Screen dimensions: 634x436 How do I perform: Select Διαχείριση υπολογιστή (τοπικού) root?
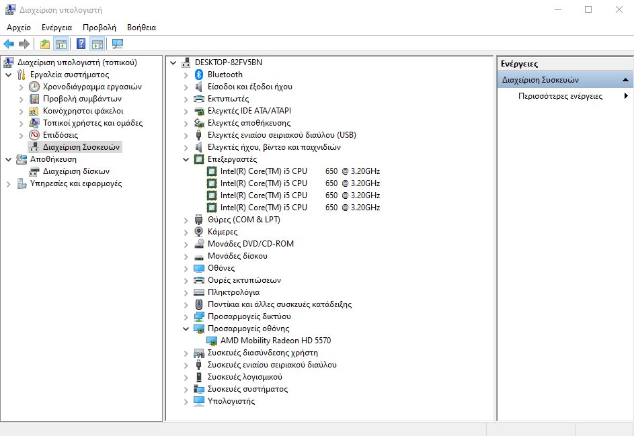(77, 62)
